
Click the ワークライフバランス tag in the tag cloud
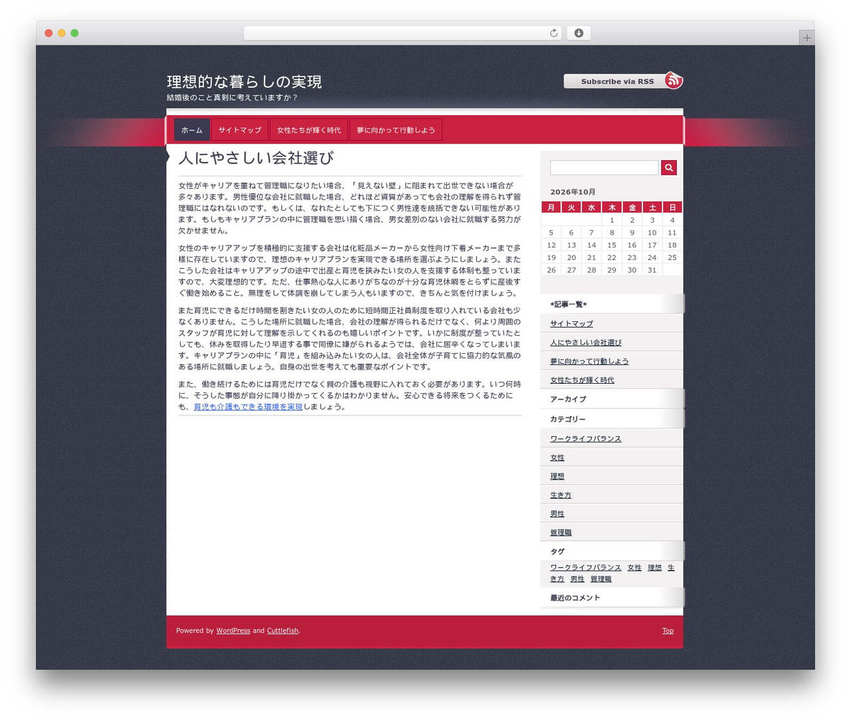(586, 568)
